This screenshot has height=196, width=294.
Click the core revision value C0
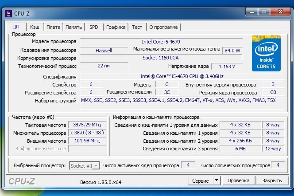pyautogui.click(x=273, y=92)
